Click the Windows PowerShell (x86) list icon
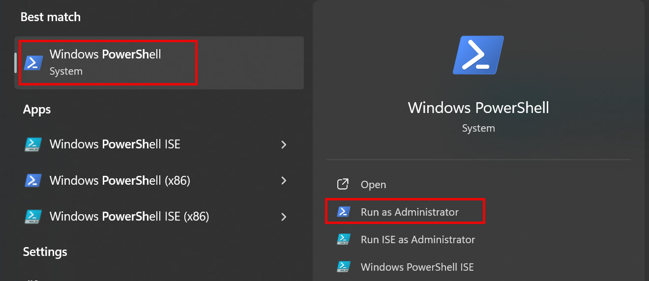Viewport: 649px width, 281px height. point(33,181)
